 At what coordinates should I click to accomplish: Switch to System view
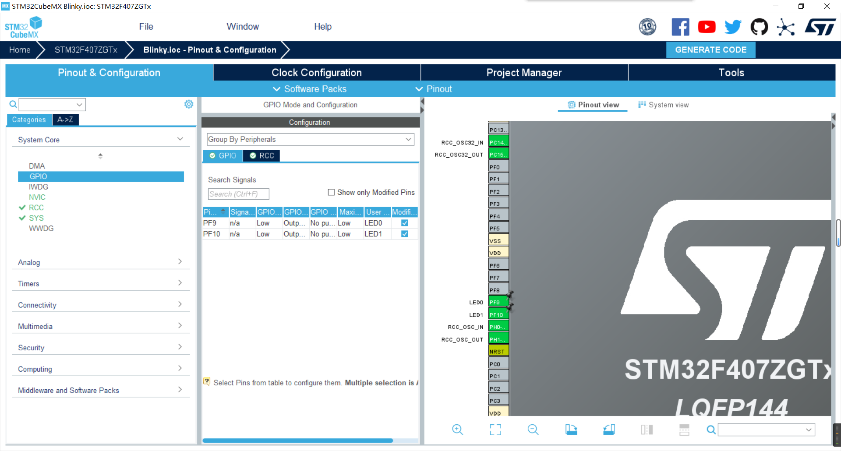[663, 105]
